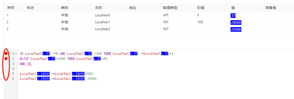Viewport: 294px width, 99px height.
Task: Click the initial value 0 of LocalVar0
Action: (x=198, y=15)
